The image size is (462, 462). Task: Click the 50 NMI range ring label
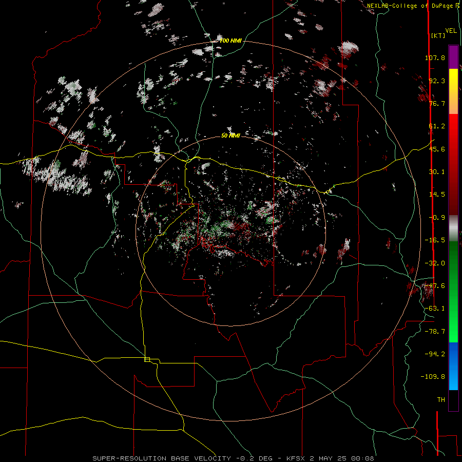coord(230,136)
